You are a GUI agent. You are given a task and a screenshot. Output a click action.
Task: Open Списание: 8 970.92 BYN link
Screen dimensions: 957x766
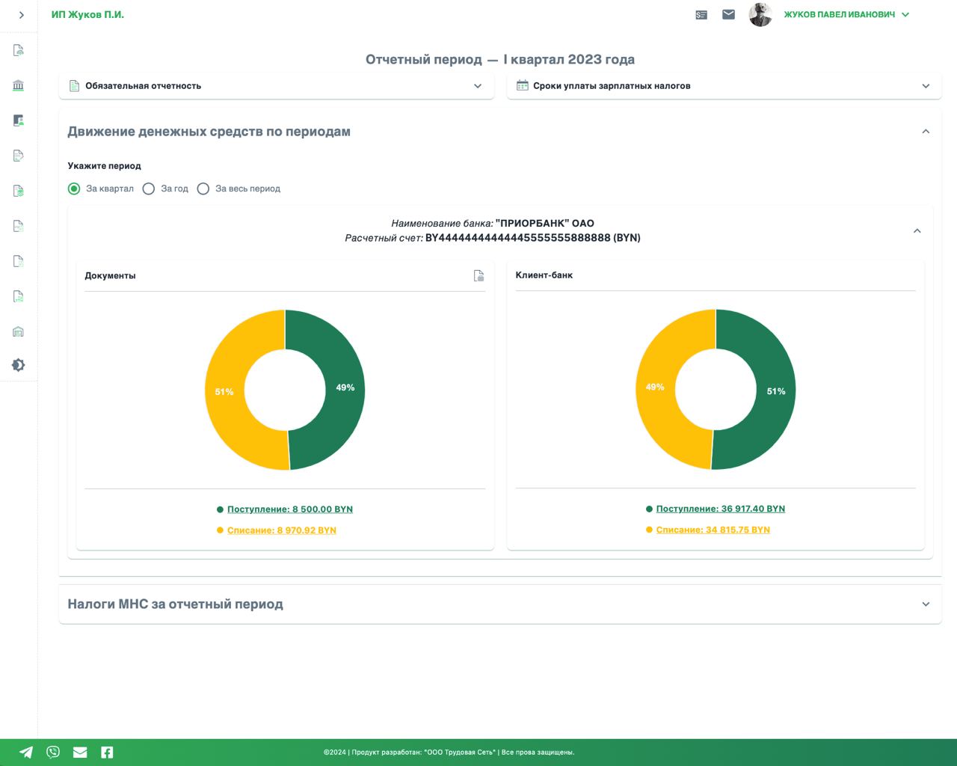(x=282, y=530)
